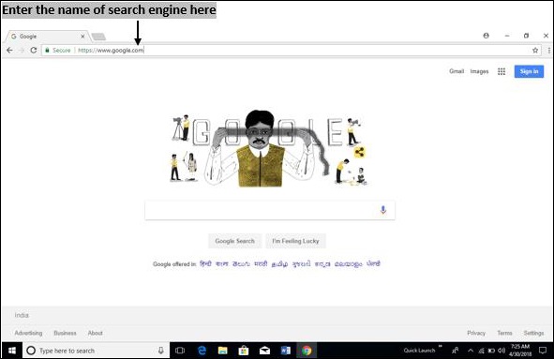Click the blue Sign in button
Image resolution: width=554 pixels, height=359 pixels.
(529, 71)
